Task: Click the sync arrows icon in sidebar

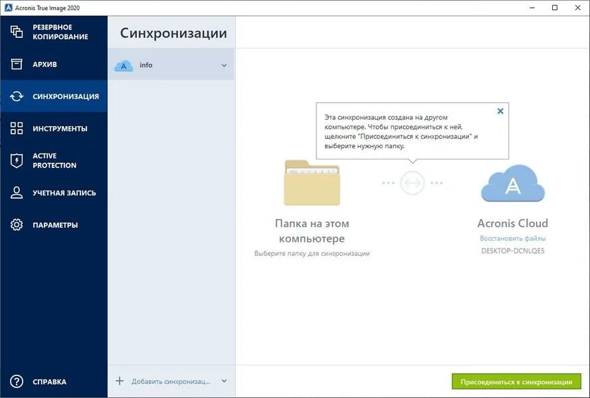Action: coord(17,96)
